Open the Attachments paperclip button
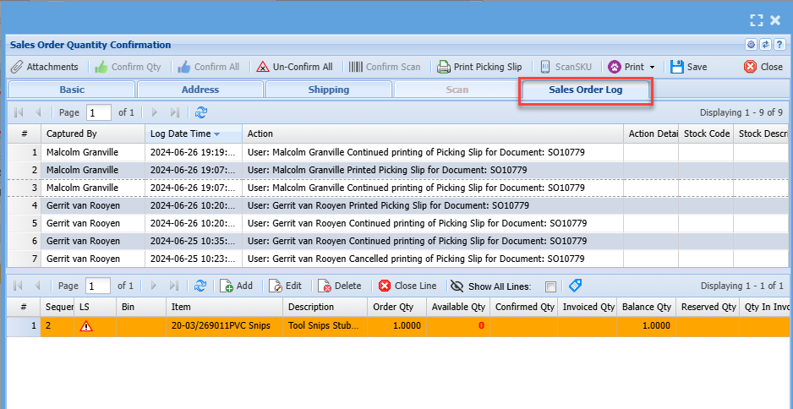Screen dimensions: 793x409 [x=45, y=67]
